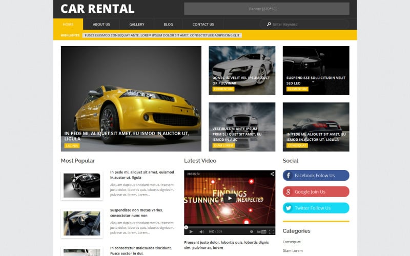Play the video with center play button

tap(230, 199)
